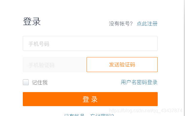Submit with the orange 登录 button

(x=90, y=99)
